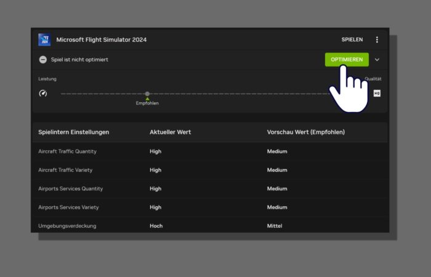Viewport: 431px width, 277px height.
Task: Click the Leistung speedometer icon
Action: click(43, 94)
